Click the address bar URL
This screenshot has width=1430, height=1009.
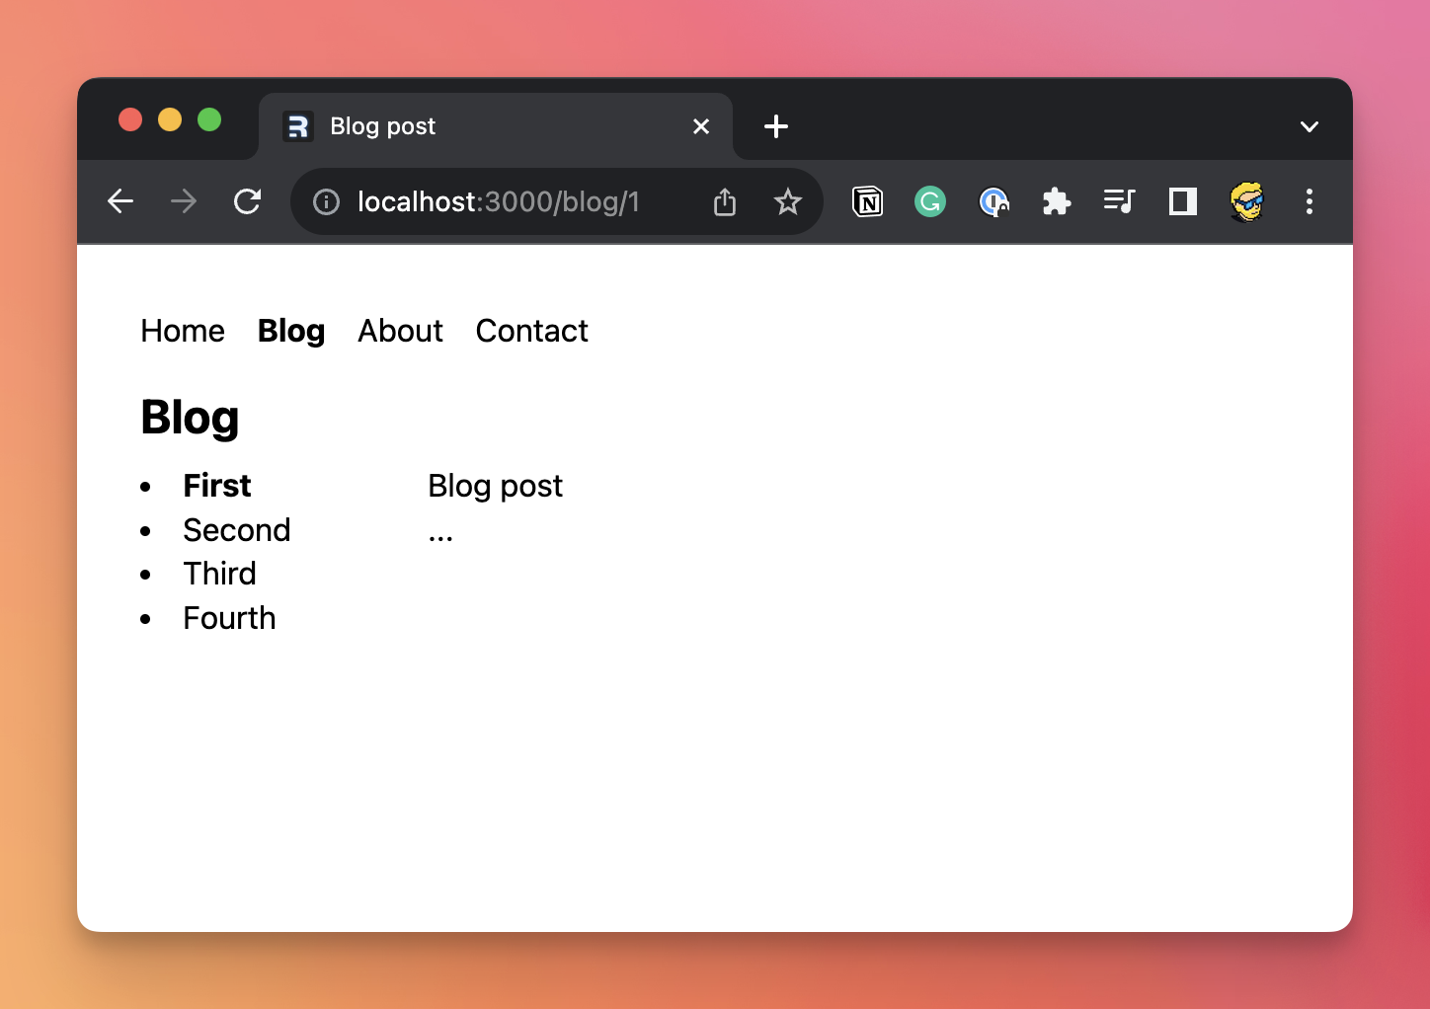pyautogui.click(x=499, y=202)
